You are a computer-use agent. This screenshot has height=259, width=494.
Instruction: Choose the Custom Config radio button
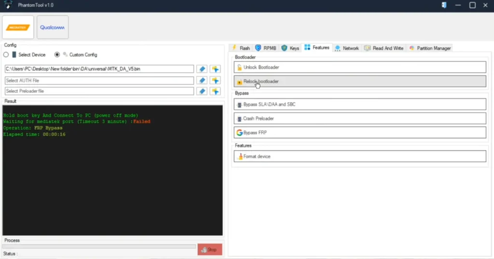click(57, 55)
